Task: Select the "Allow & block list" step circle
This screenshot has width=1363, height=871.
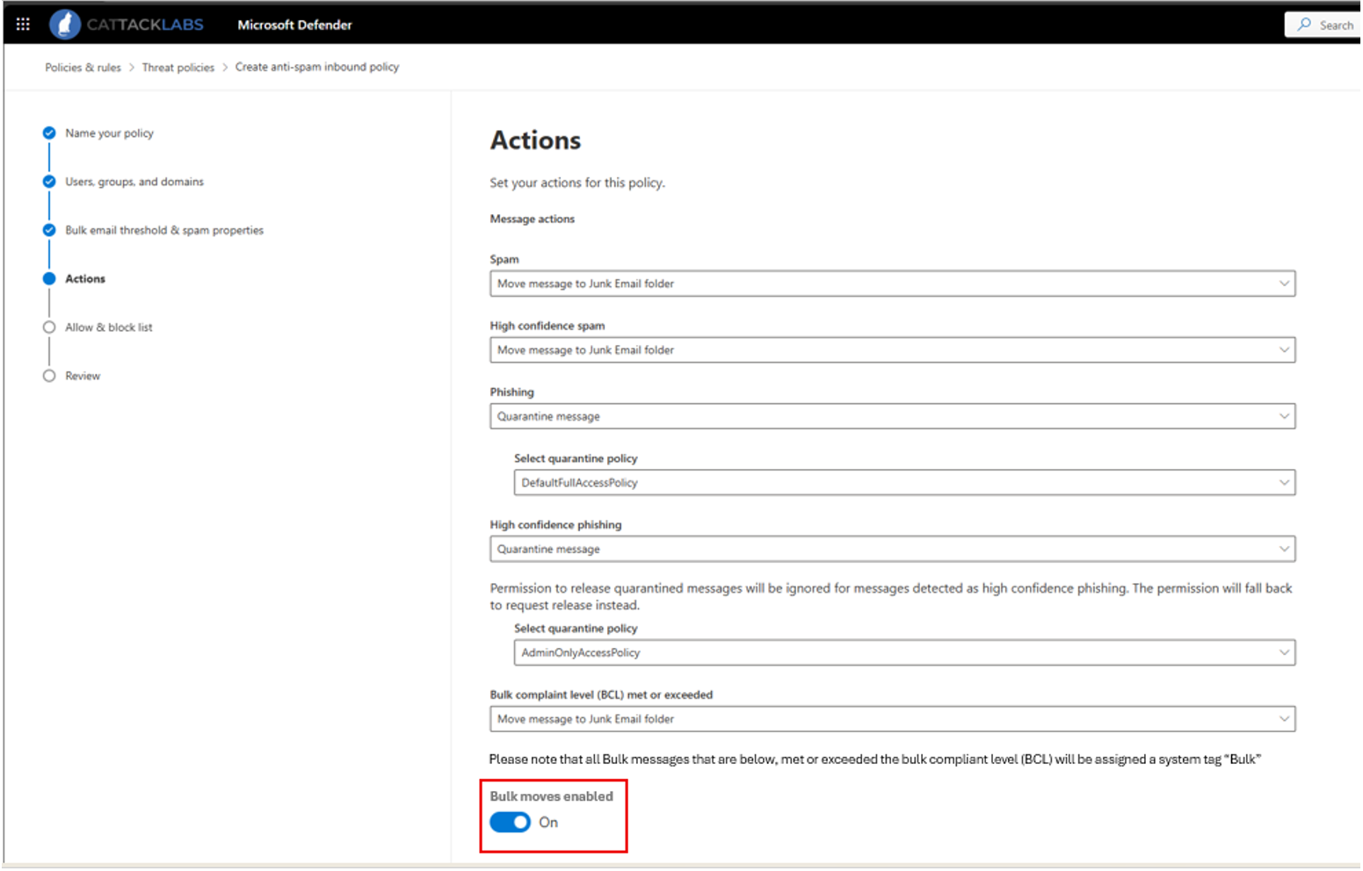Action: (49, 327)
